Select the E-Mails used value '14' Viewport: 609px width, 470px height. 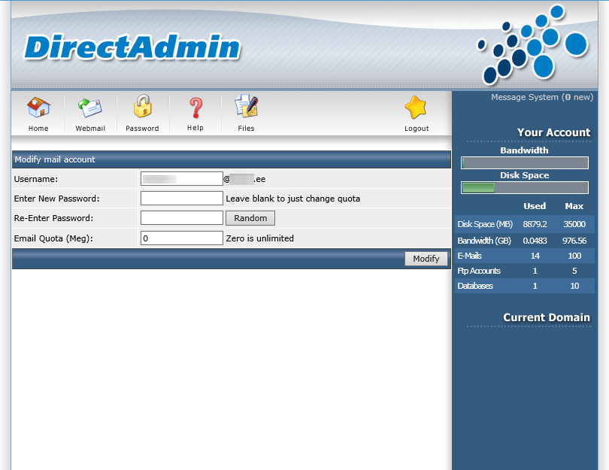(535, 256)
